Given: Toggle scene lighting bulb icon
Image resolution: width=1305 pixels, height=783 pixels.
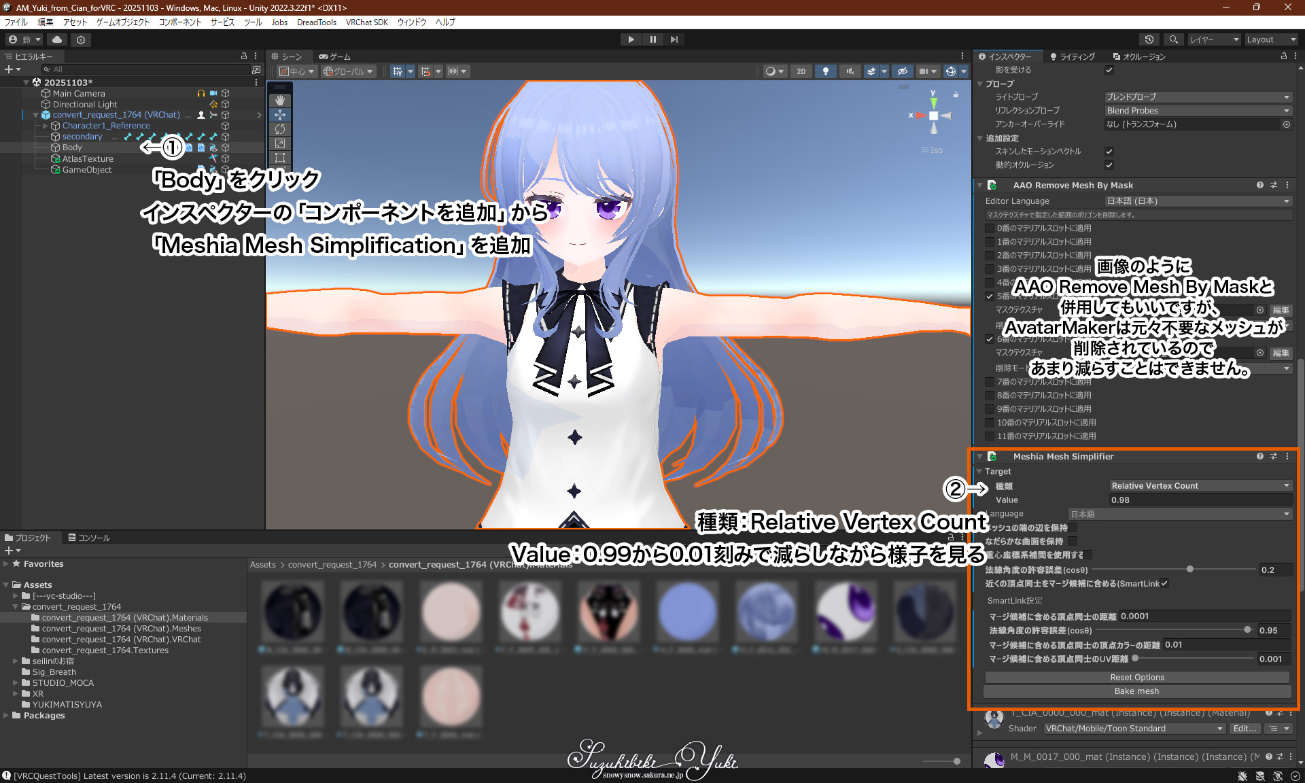Looking at the screenshot, I should coord(825,71).
